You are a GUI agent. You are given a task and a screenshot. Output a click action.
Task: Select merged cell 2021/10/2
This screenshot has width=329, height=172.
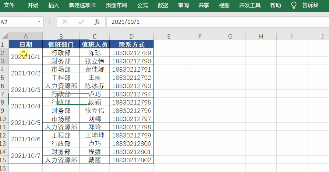pos(26,73)
